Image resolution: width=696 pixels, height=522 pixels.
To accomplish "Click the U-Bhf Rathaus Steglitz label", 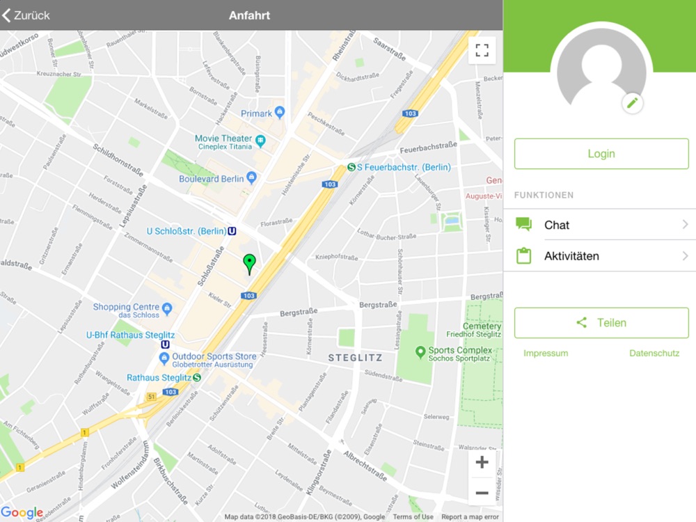I will (131, 335).
